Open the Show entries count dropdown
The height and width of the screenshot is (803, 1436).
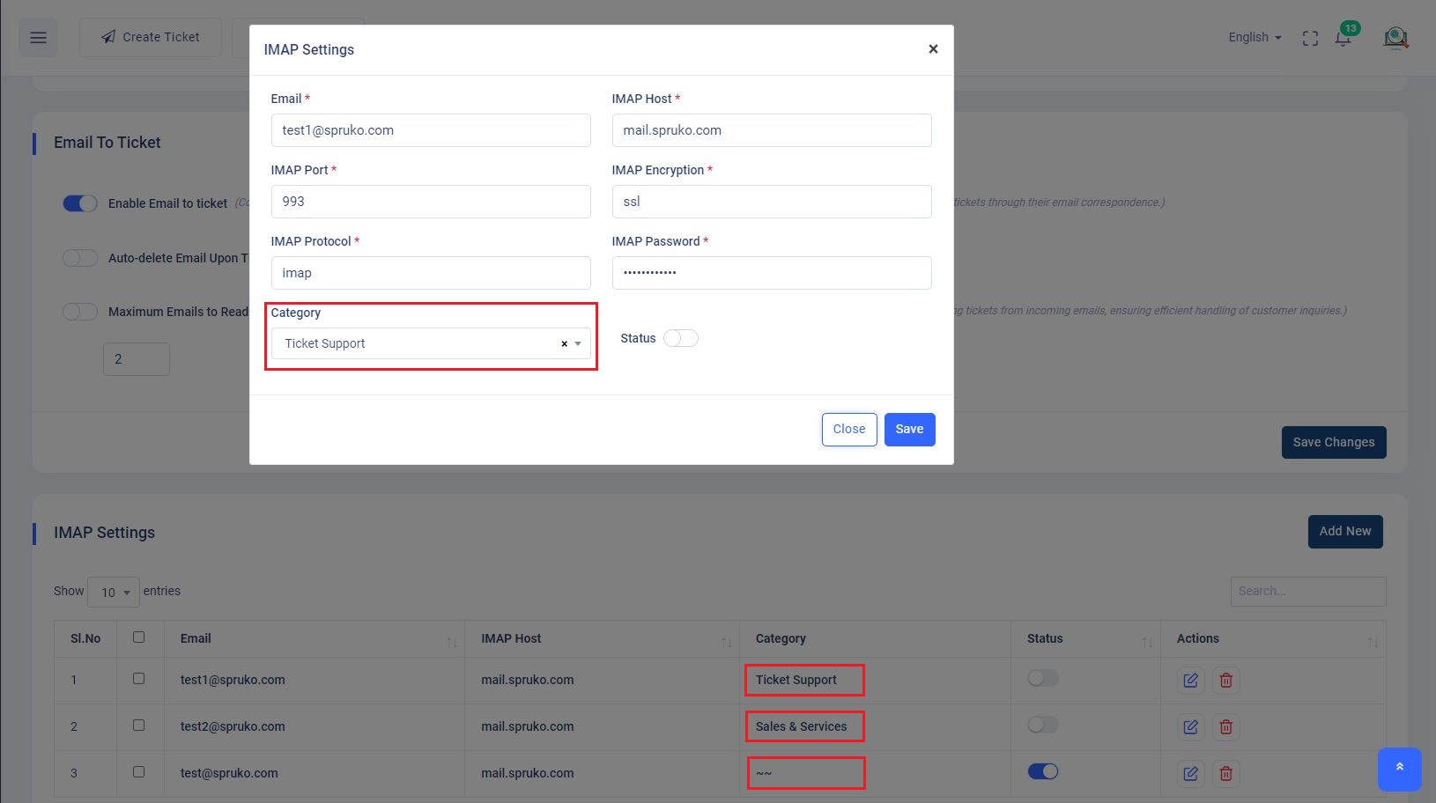pos(114,592)
